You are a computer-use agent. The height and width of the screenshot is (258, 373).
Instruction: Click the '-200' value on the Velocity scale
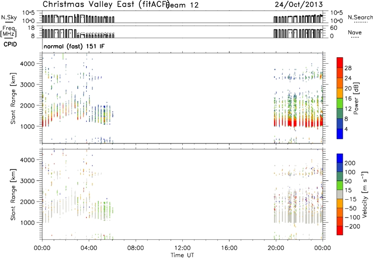coord(352,226)
